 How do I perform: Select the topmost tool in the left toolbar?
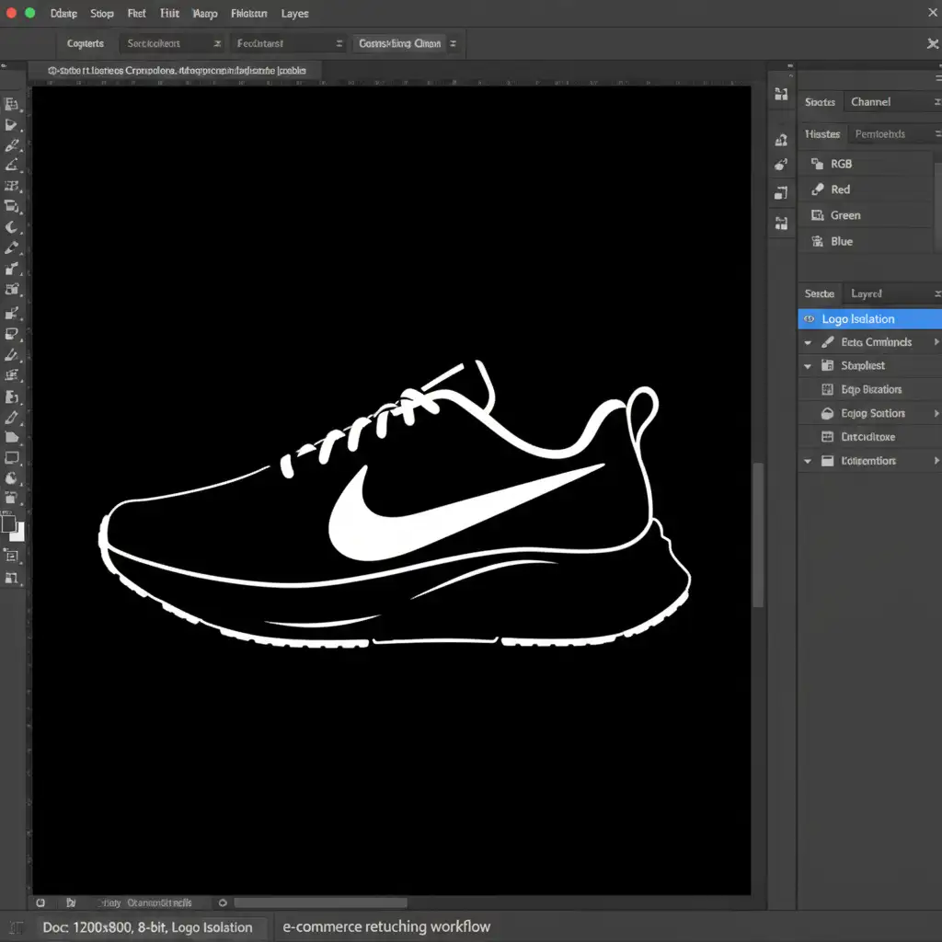click(12, 104)
